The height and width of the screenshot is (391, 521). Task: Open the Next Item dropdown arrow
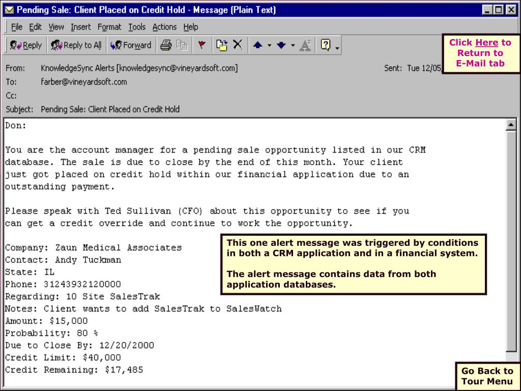pos(293,45)
